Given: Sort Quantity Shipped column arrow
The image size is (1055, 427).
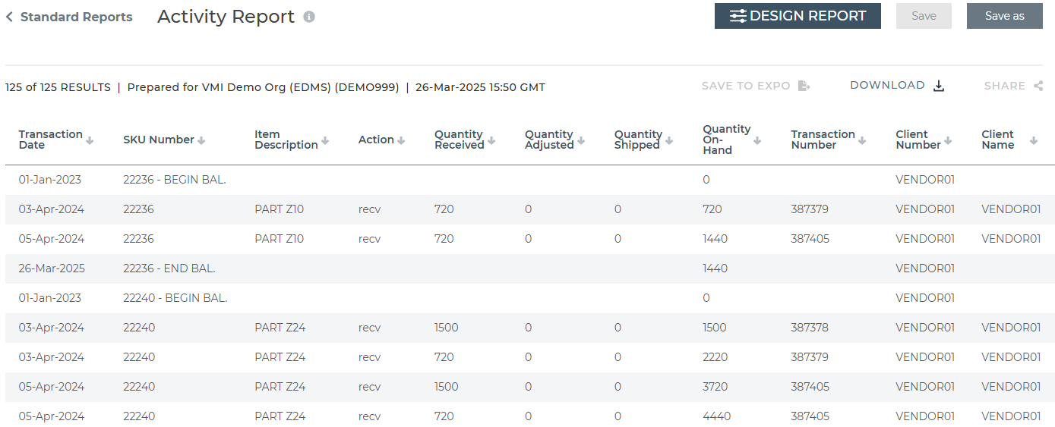Looking at the screenshot, I should [669, 140].
